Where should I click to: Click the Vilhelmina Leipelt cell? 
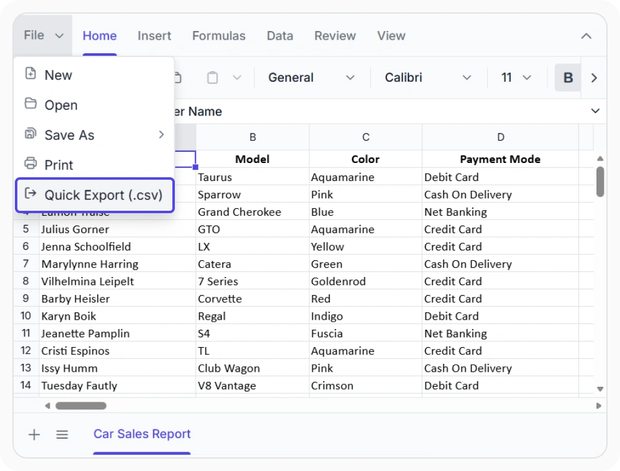coord(117,281)
